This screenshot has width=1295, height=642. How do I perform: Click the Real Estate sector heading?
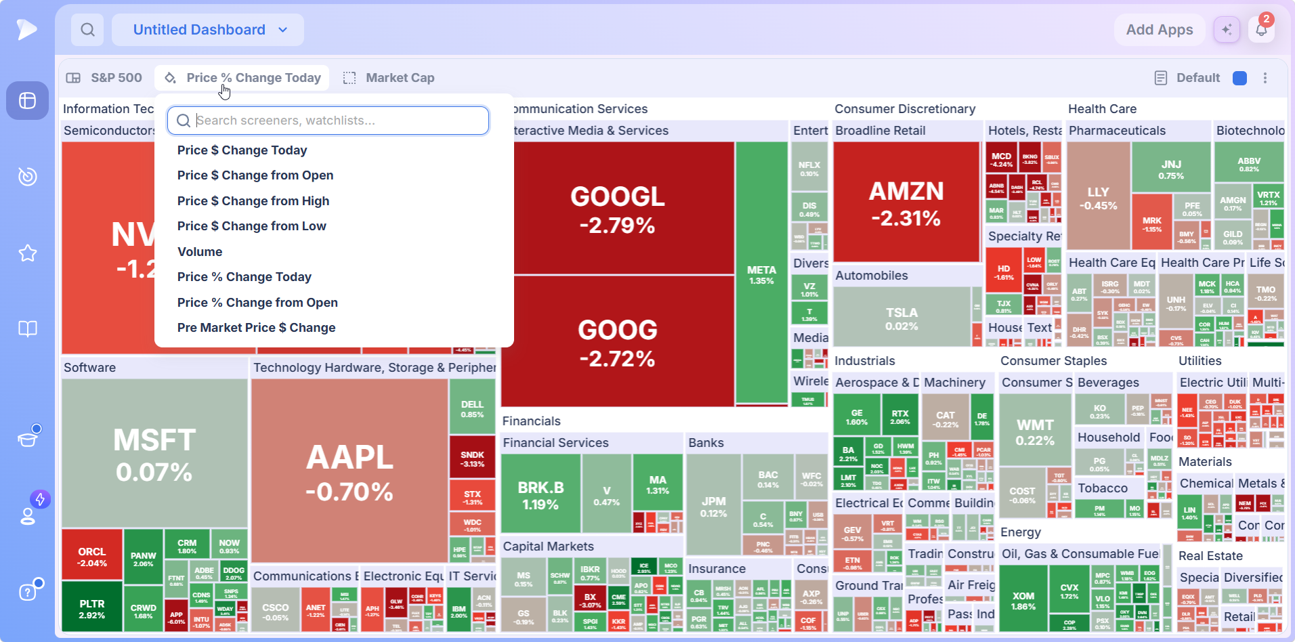coord(1210,556)
